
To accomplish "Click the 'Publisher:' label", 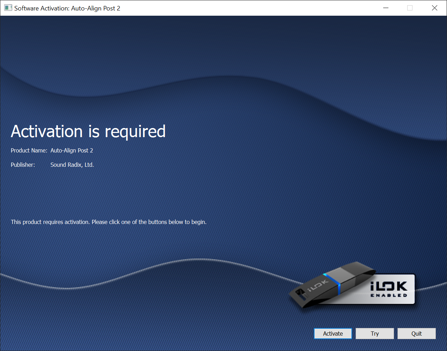I will click(23, 165).
